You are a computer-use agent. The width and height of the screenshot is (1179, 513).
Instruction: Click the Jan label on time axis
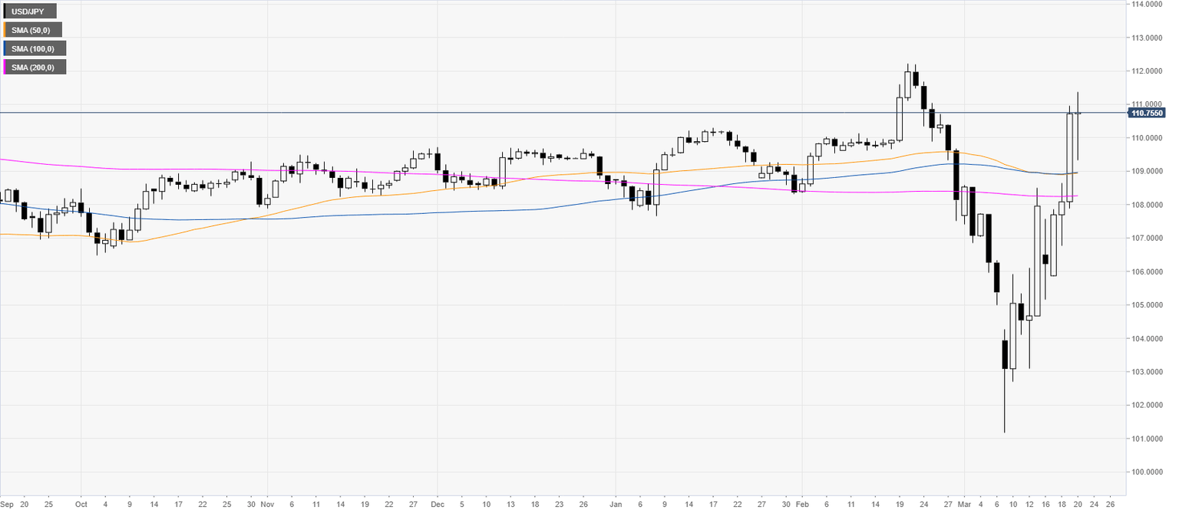(x=615, y=505)
